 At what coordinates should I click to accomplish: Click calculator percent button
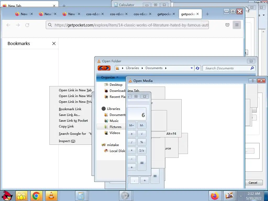click(x=142, y=142)
